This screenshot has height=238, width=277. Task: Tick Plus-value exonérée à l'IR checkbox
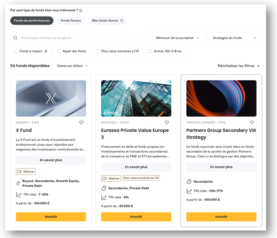click(x=98, y=51)
